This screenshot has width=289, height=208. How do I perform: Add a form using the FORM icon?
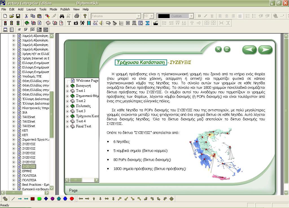pos(5,30)
